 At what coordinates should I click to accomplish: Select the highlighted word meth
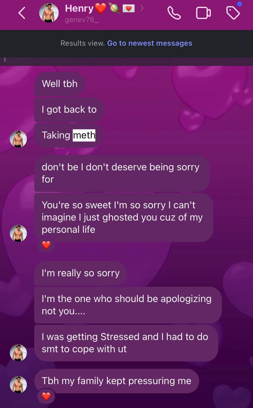pos(84,135)
